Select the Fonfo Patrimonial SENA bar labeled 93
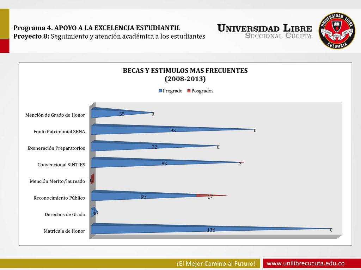 pos(173,129)
